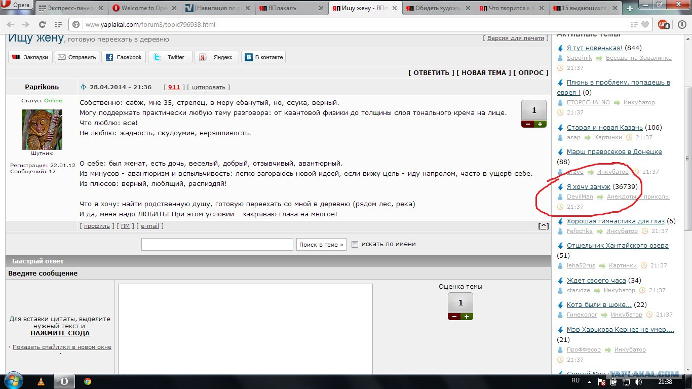Viewport: 692px width, 389px height.
Task: Go back to the previous page
Action: click(10, 24)
